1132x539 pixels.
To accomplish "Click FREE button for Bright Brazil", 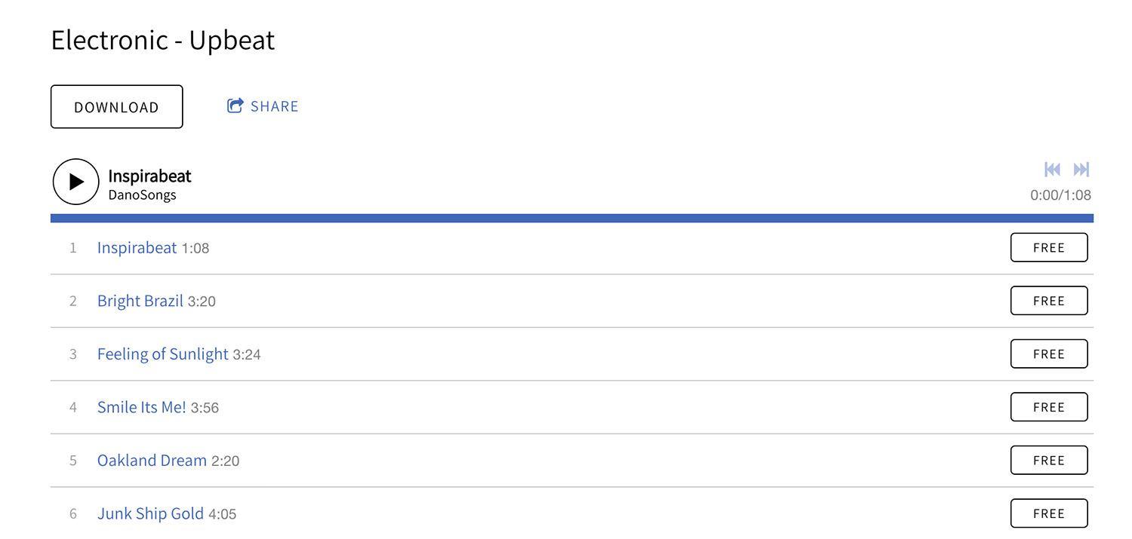I will pyautogui.click(x=1049, y=301).
